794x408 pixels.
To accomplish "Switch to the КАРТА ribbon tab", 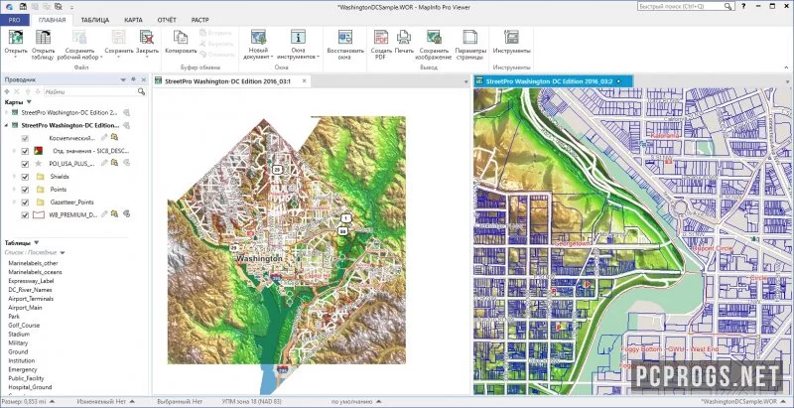I will coord(135,20).
